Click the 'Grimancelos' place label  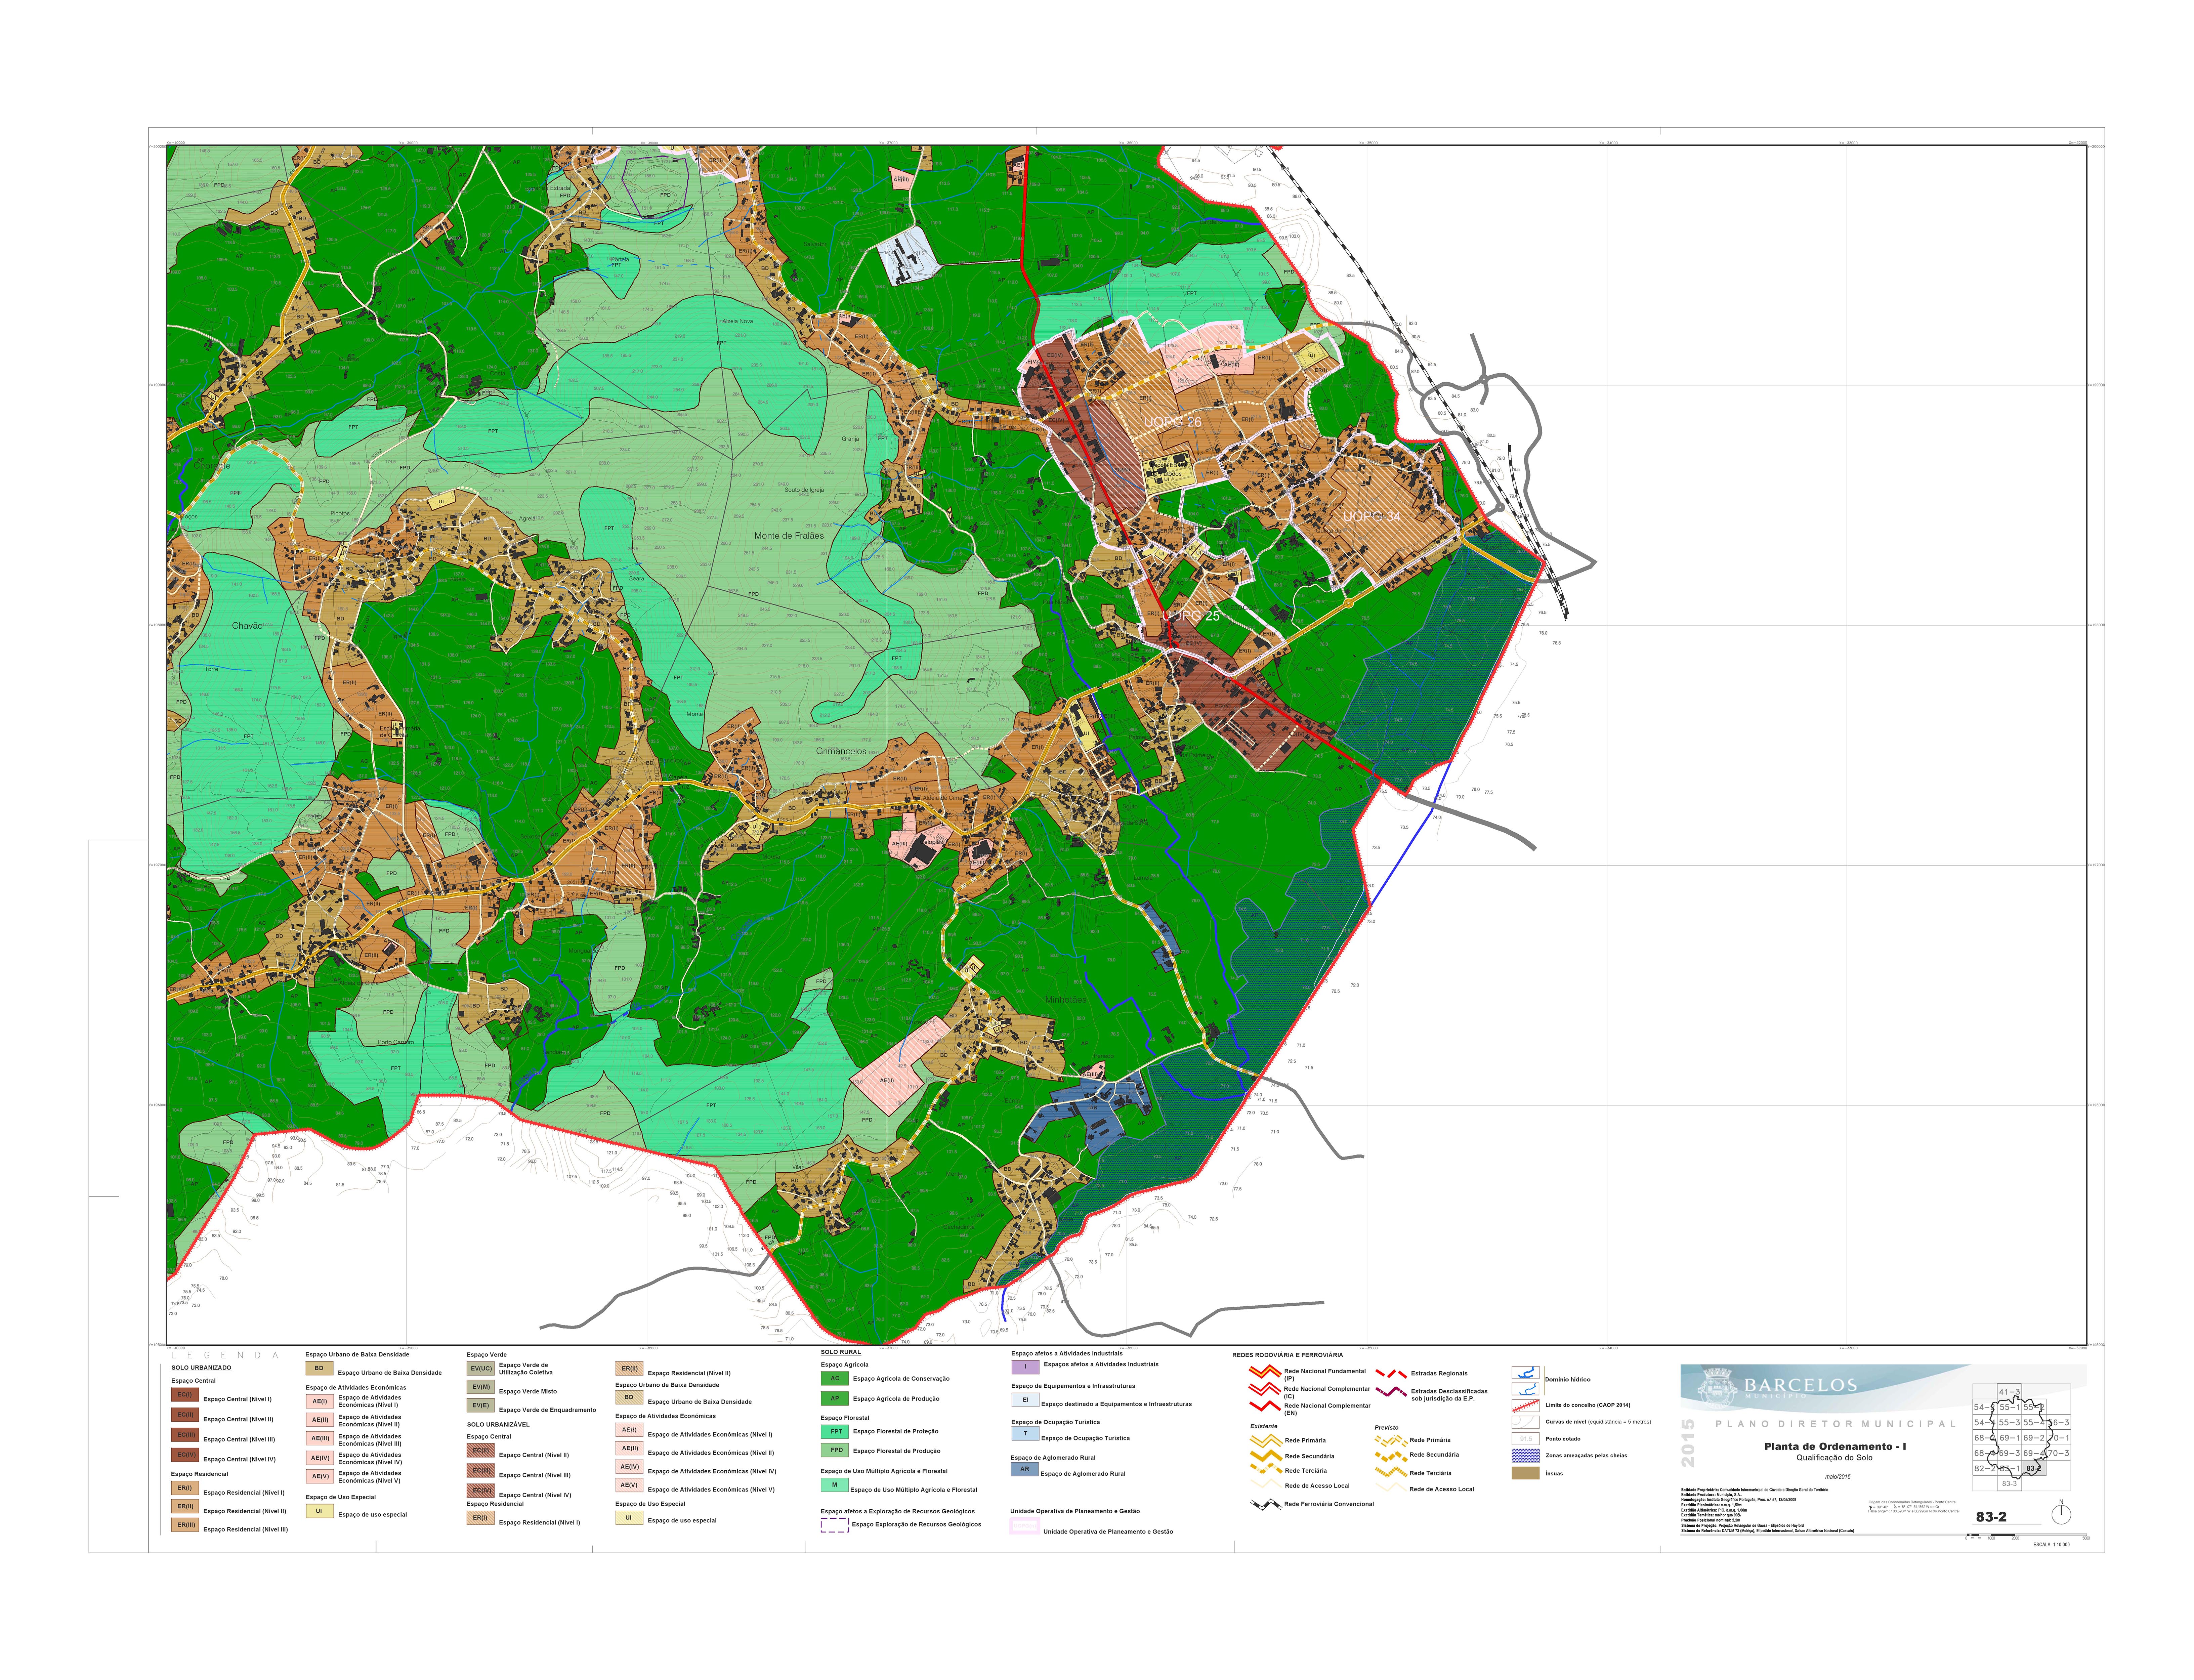point(841,751)
